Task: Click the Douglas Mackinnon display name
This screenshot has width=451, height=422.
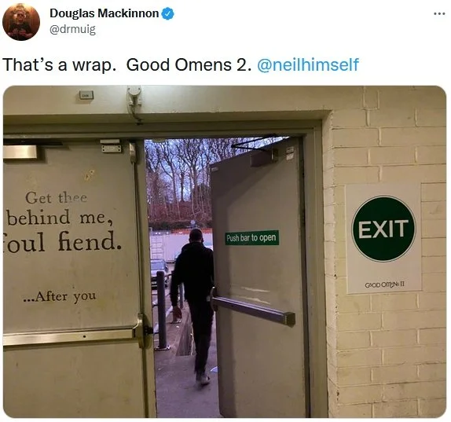Action: (104, 13)
